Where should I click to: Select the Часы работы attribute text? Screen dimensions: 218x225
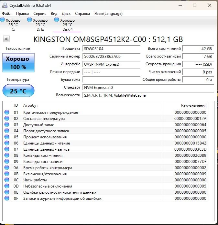(35, 180)
